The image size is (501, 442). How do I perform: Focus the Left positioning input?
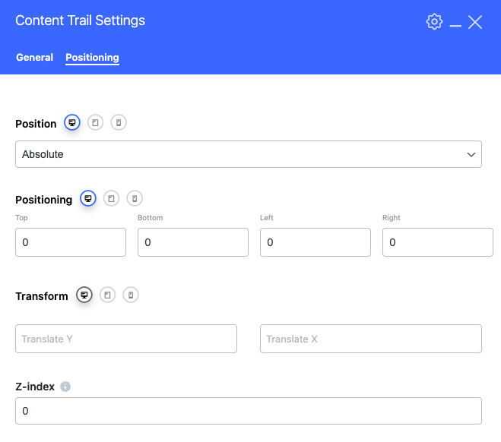coord(316,242)
